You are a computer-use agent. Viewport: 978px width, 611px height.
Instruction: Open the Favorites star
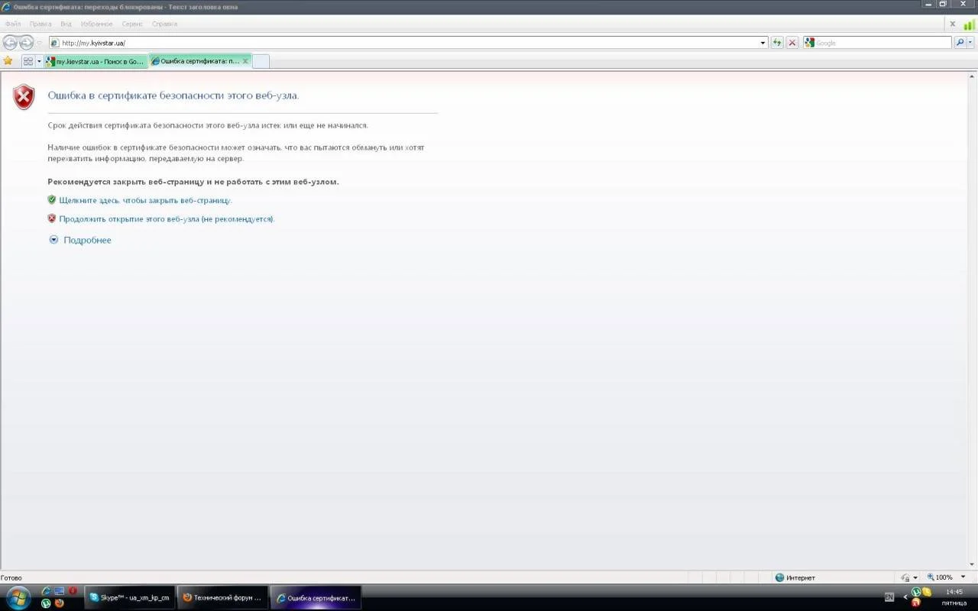click(x=8, y=61)
